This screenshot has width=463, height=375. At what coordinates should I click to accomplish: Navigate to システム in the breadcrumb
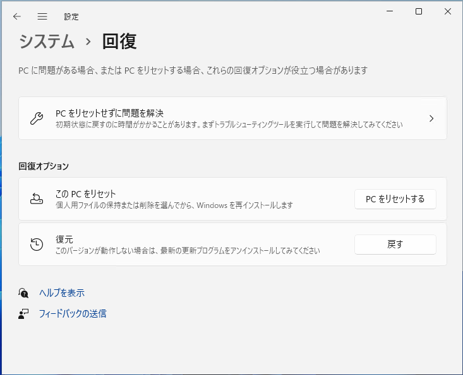[x=47, y=41]
